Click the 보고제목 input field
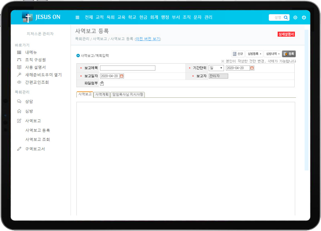321x231 pixels. [128, 68]
